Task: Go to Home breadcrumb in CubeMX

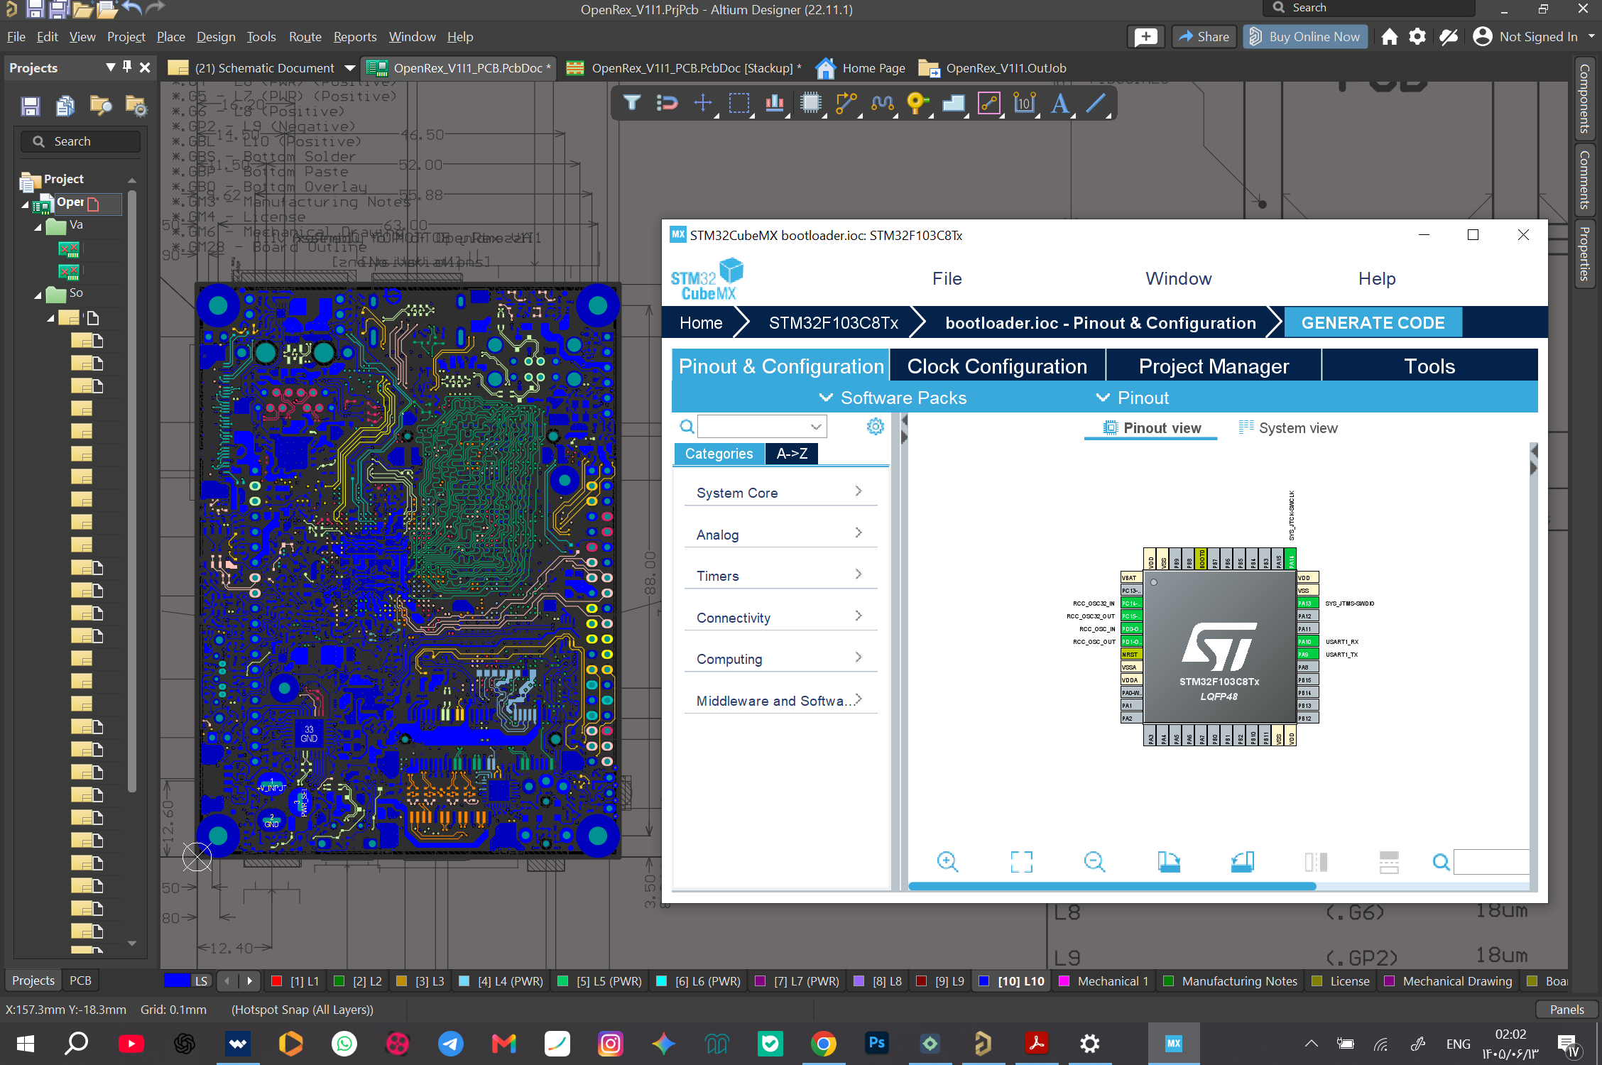Action: tap(701, 323)
